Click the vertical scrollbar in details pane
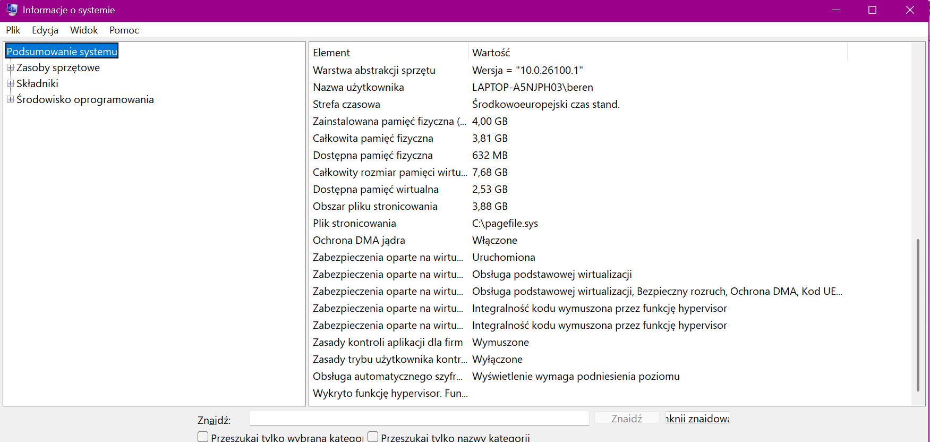 pos(918,315)
